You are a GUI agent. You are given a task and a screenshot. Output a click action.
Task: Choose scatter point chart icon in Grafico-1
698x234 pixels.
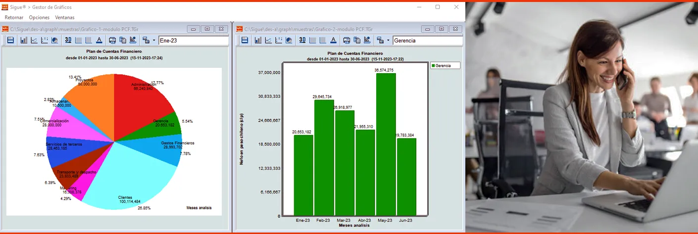pyautogui.click(x=44, y=40)
